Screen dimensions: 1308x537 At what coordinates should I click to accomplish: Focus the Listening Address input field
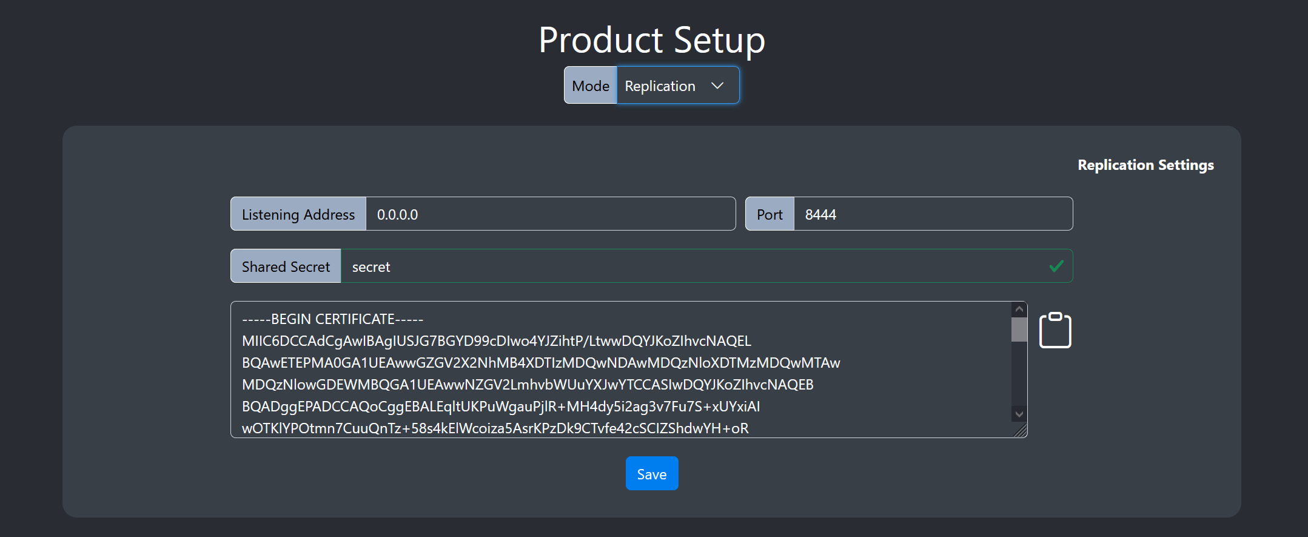pos(551,214)
